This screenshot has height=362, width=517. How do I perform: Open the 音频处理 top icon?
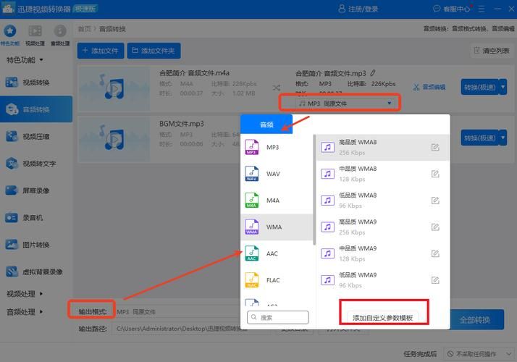(60, 34)
